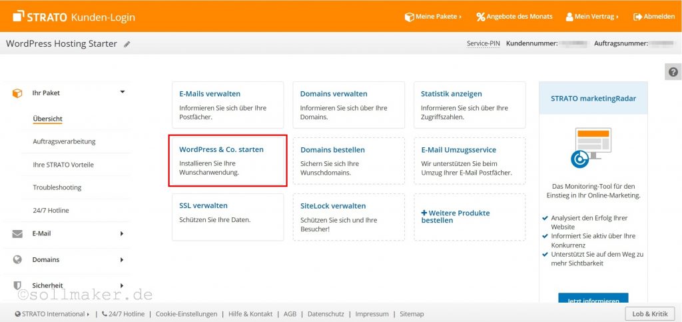
Task: Open the SiteLock verwalten tile
Action: [349, 217]
